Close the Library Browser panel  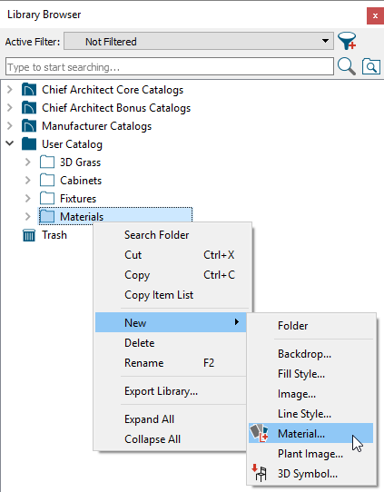tap(375, 15)
